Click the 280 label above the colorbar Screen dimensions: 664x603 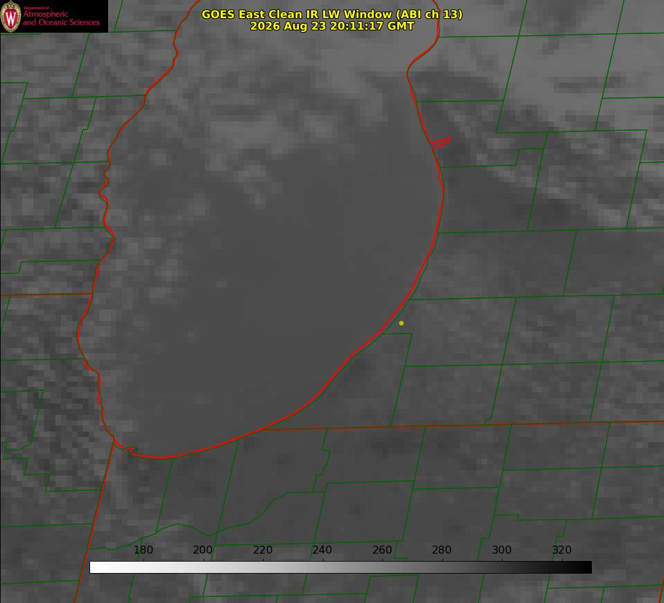pyautogui.click(x=442, y=550)
